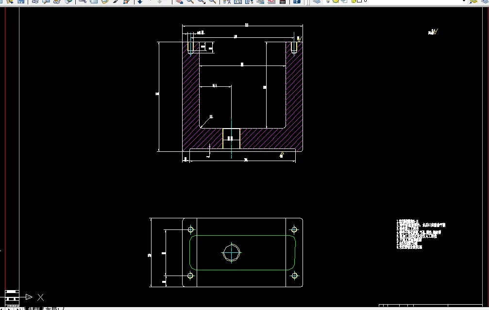Select the Cut scissors icon
This screenshot has width=489, height=310.
83,1
